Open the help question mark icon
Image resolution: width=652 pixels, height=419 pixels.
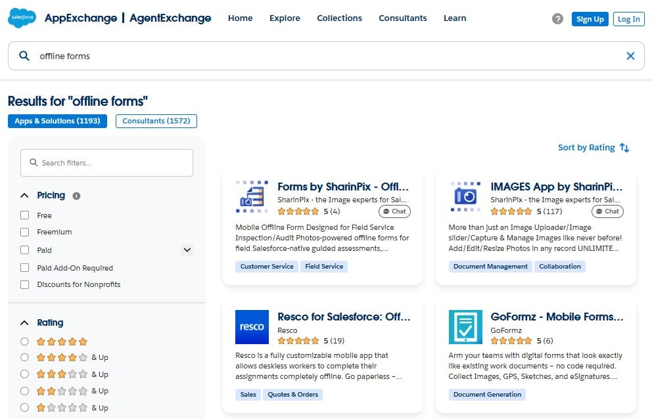(557, 18)
